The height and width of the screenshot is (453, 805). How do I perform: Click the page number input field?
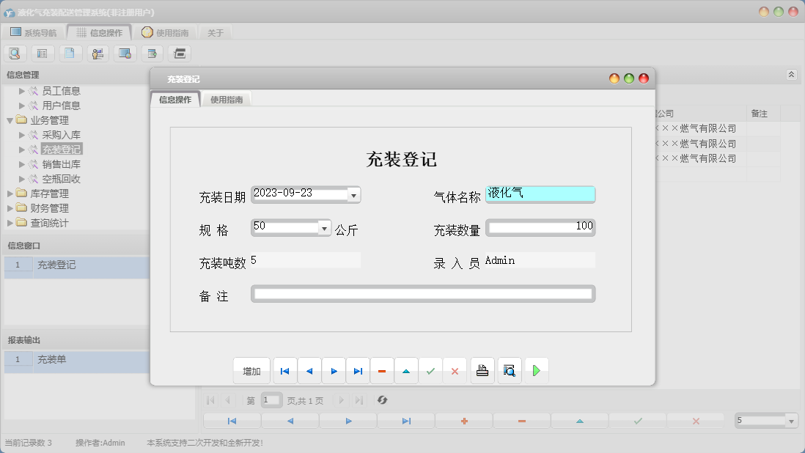[271, 400]
